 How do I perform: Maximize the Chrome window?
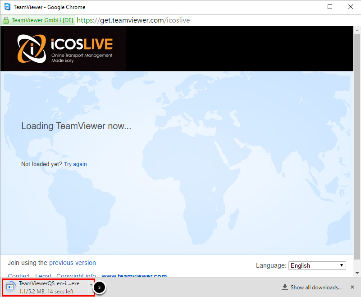click(x=330, y=7)
